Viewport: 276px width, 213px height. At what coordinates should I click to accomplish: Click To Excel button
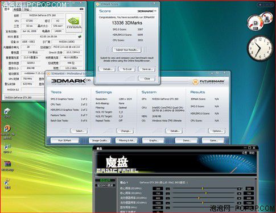[x=127, y=69]
